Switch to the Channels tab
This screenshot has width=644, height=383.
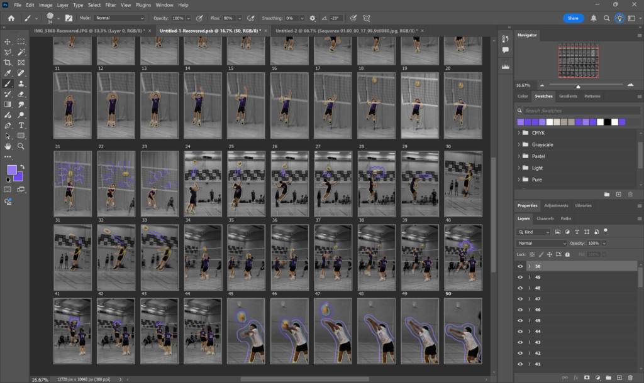tap(545, 218)
